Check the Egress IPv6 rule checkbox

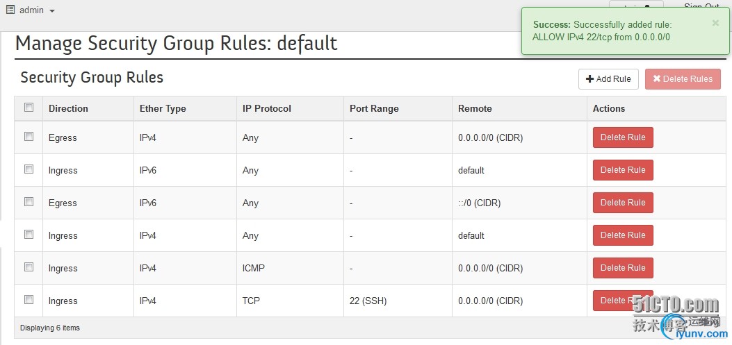[x=29, y=202]
